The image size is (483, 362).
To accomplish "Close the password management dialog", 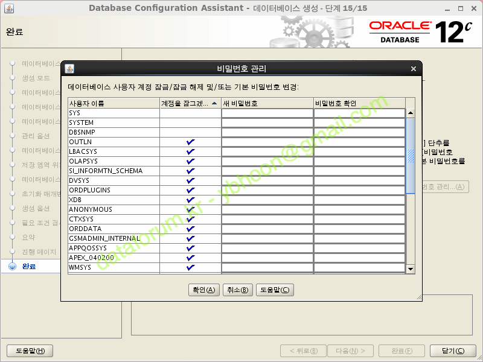I will pyautogui.click(x=413, y=69).
